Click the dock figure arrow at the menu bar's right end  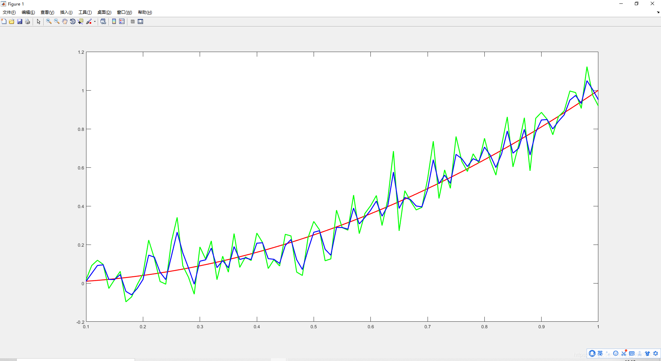(x=658, y=12)
